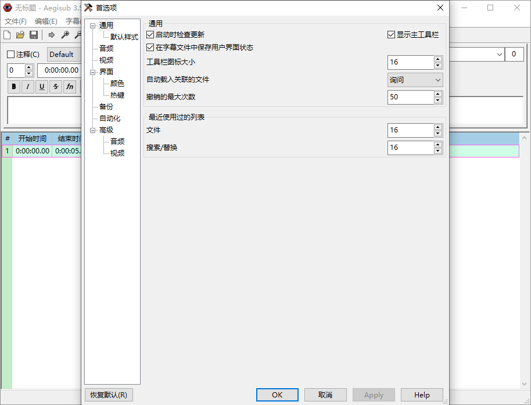Image resolution: width=531 pixels, height=405 pixels.
Task: Collapse the 高级 tree node
Action: pyautogui.click(x=93, y=130)
